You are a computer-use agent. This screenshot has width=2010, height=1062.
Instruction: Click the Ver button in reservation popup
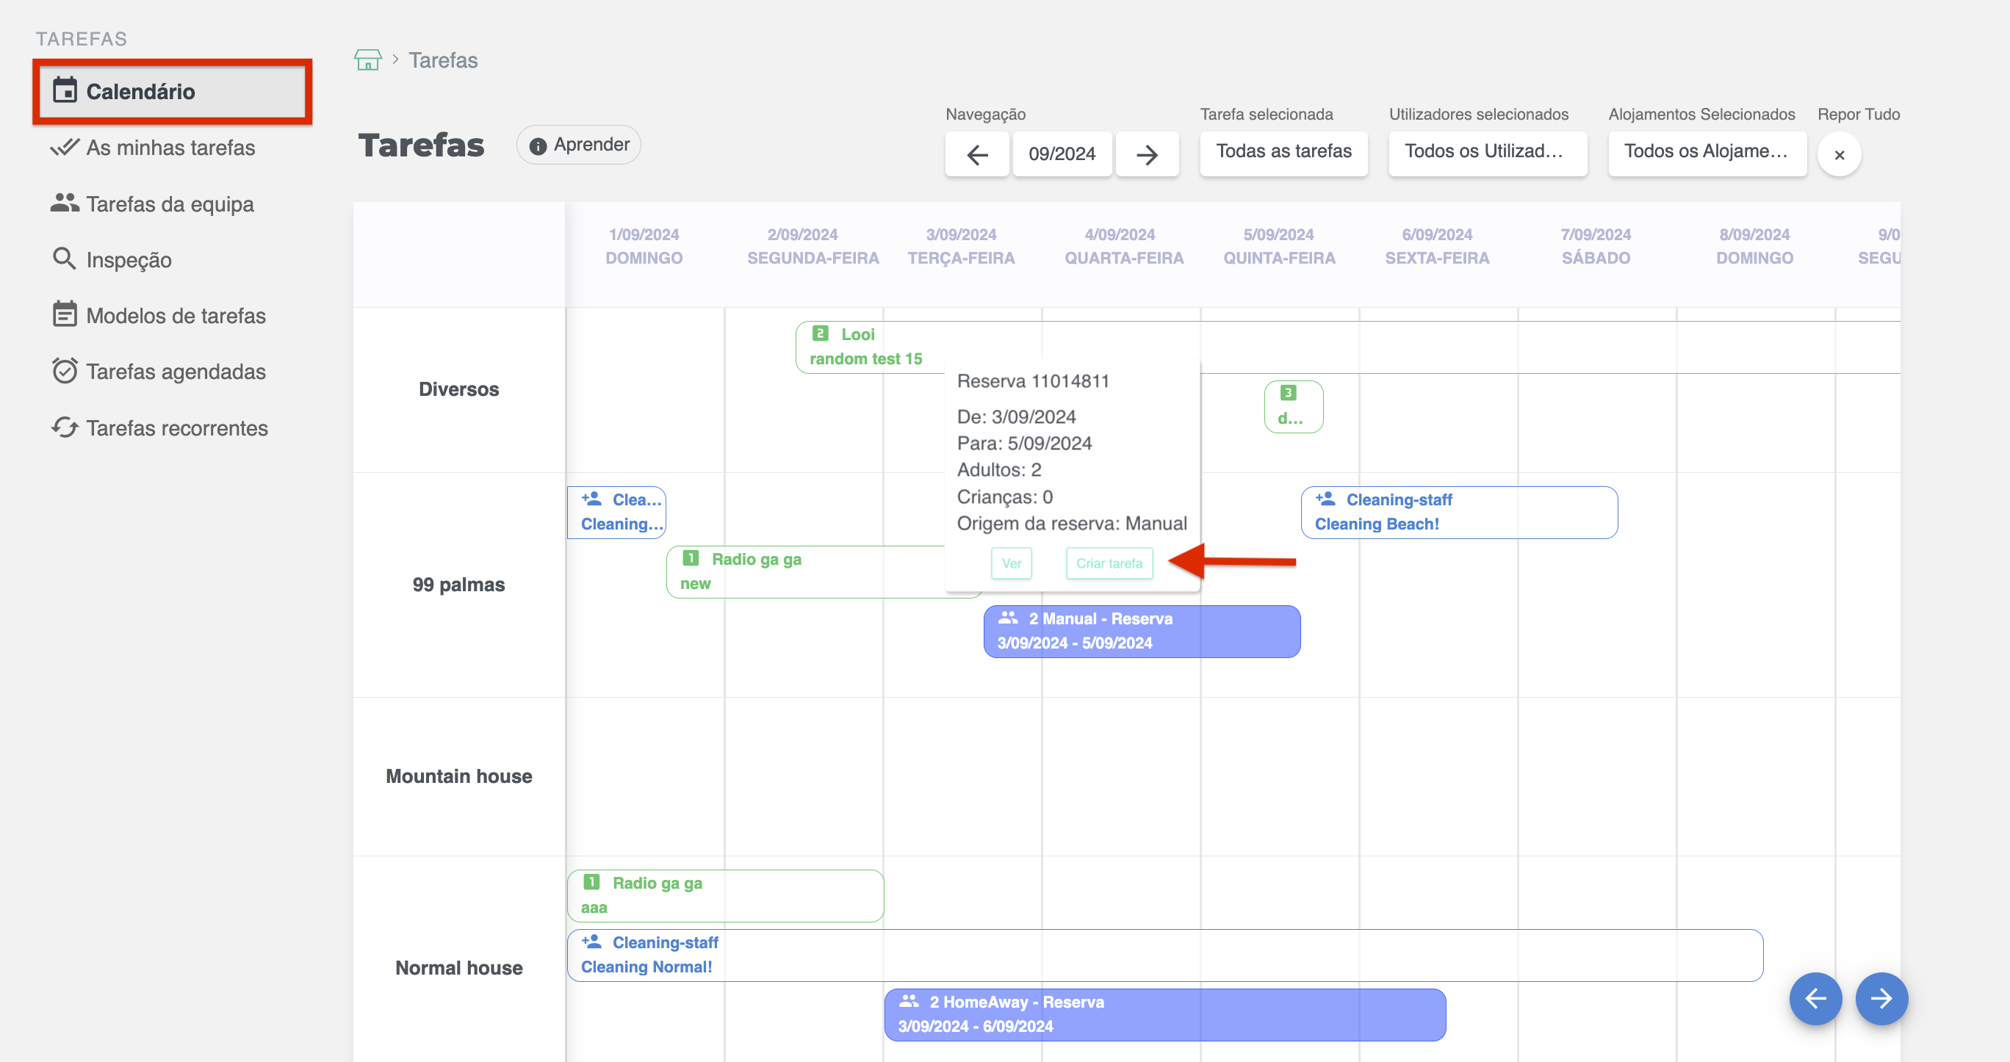pyautogui.click(x=1011, y=563)
